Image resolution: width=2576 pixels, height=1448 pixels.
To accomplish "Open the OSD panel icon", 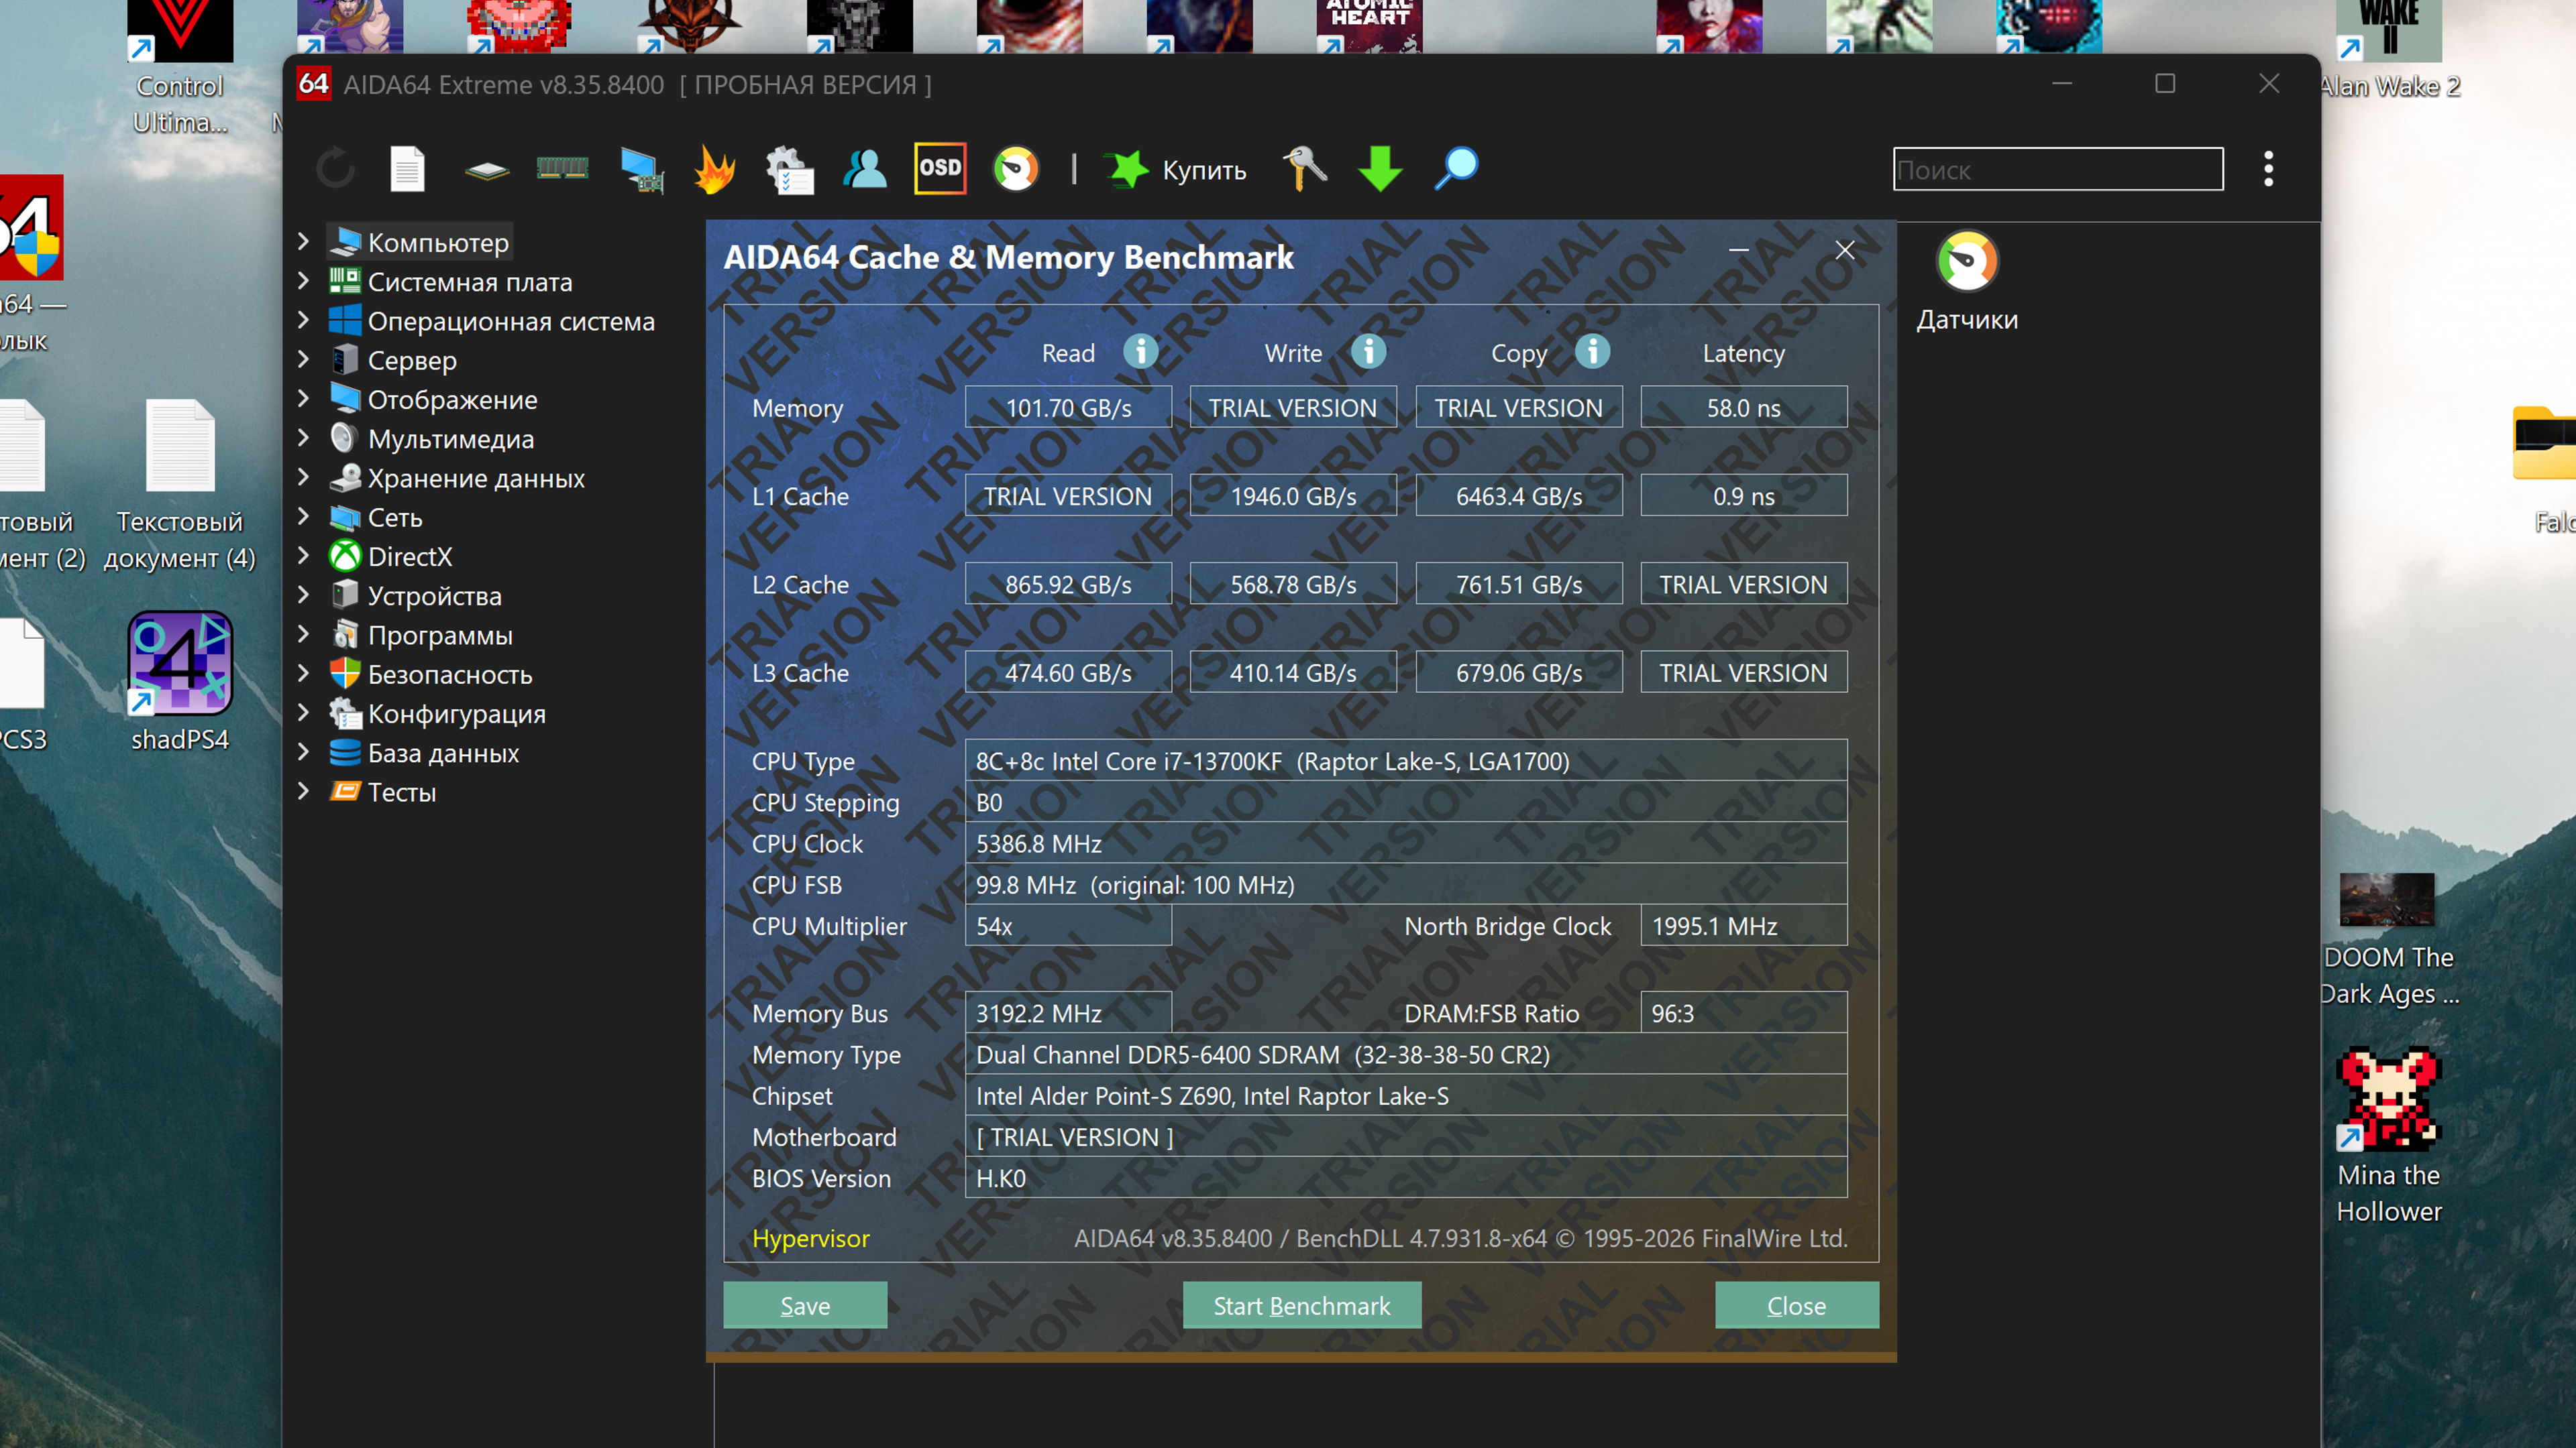I will (940, 169).
